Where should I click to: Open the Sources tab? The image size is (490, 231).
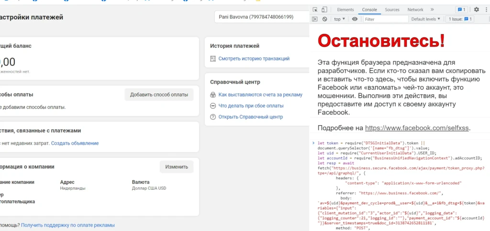click(392, 10)
